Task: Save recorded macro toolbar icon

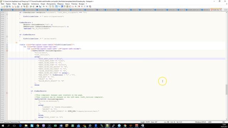Action: 90,6
